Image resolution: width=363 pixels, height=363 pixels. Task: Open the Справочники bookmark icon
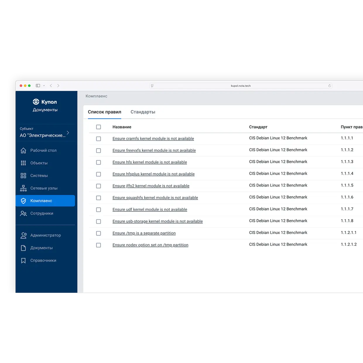coord(23,261)
